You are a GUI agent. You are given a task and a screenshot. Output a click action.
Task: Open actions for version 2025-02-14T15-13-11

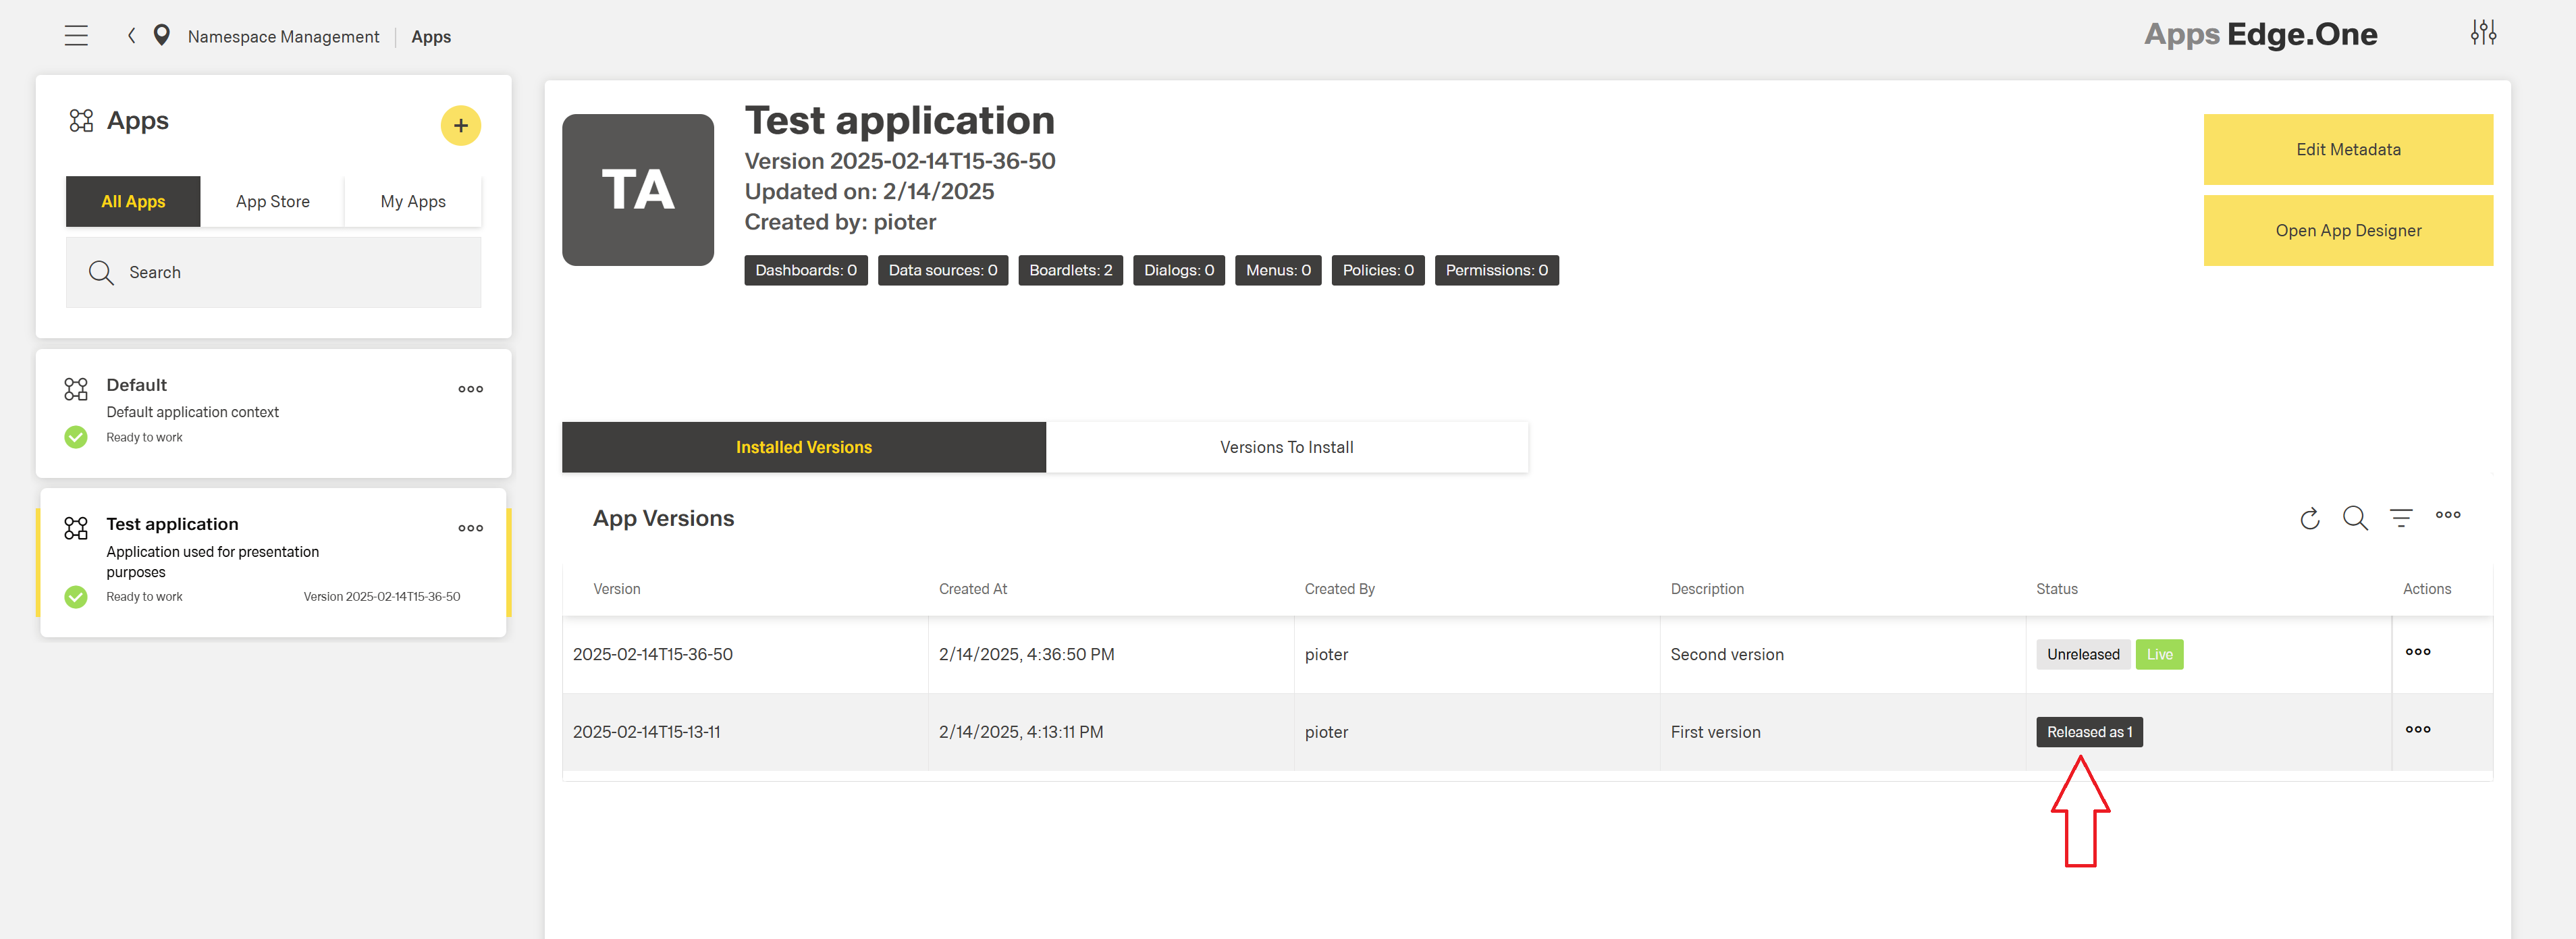2417,730
